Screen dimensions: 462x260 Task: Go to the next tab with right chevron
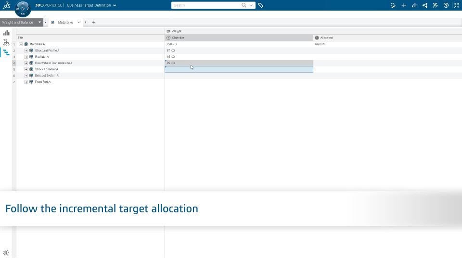pos(86,23)
